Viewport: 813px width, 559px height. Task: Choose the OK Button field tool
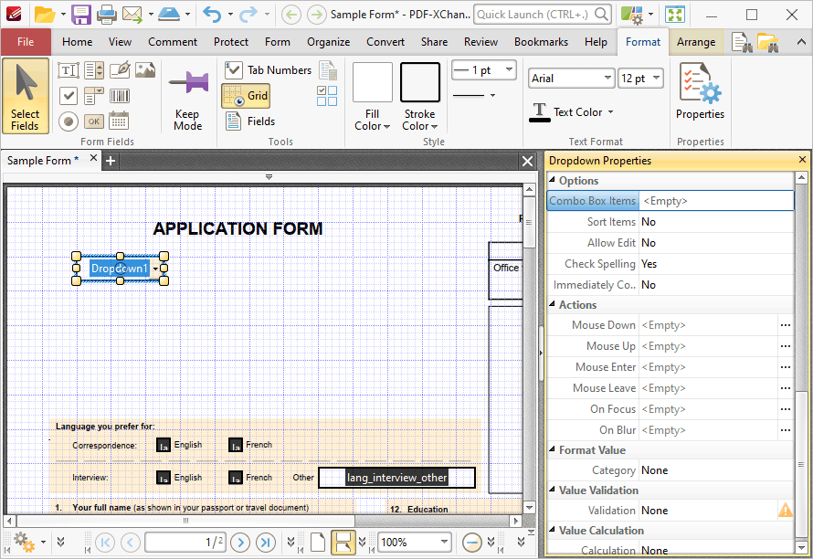point(94,121)
